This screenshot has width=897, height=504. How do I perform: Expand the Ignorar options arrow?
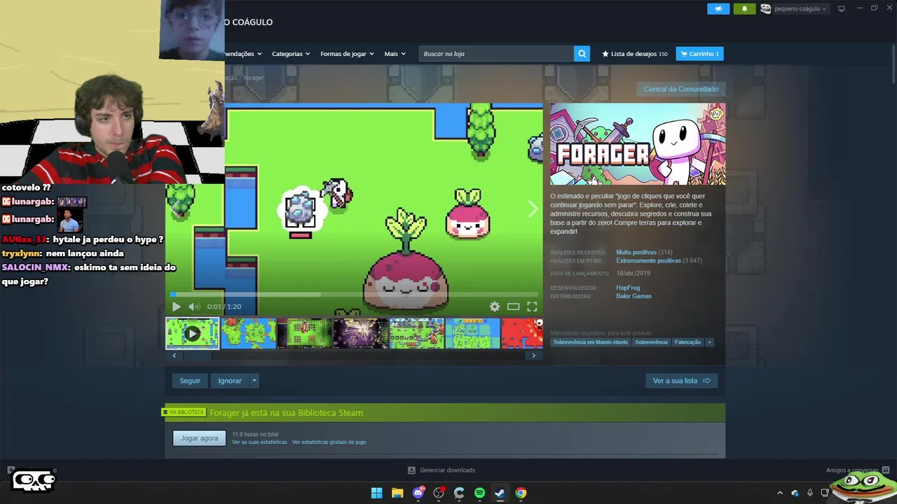point(254,381)
